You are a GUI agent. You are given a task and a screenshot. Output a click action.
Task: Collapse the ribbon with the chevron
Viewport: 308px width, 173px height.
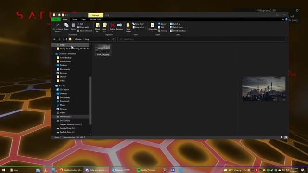[x=283, y=19]
